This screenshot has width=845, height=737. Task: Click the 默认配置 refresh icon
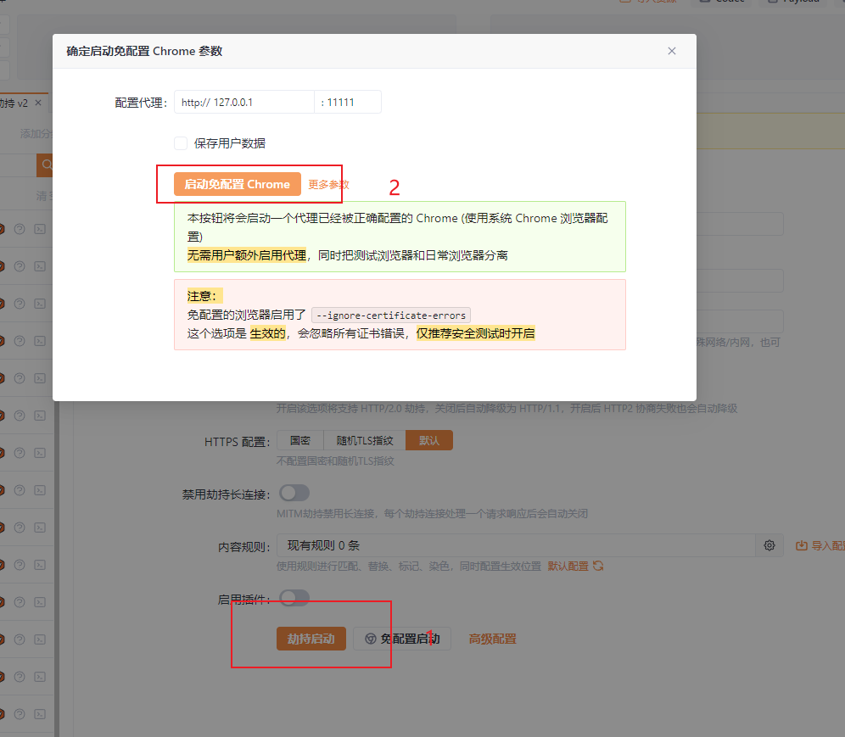pos(598,566)
